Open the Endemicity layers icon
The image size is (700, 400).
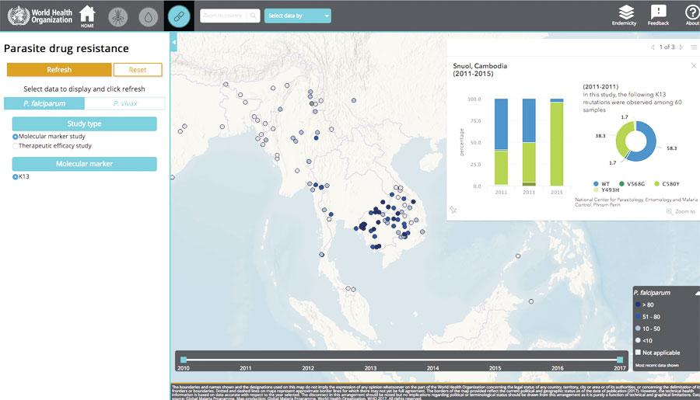point(624,16)
